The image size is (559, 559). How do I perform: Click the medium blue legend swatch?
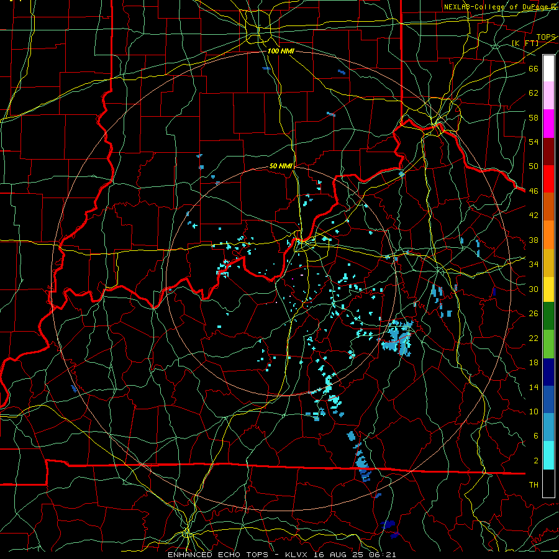pos(548,399)
